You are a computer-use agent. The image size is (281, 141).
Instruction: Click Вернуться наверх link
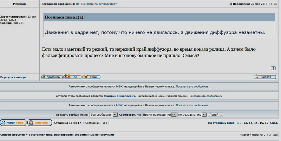tap(13, 77)
